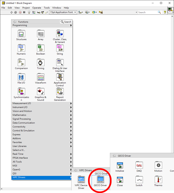Toggle highlight execution light bulb
174x193 pixels.
tap(29, 12)
